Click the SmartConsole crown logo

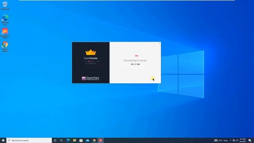[x=91, y=52]
